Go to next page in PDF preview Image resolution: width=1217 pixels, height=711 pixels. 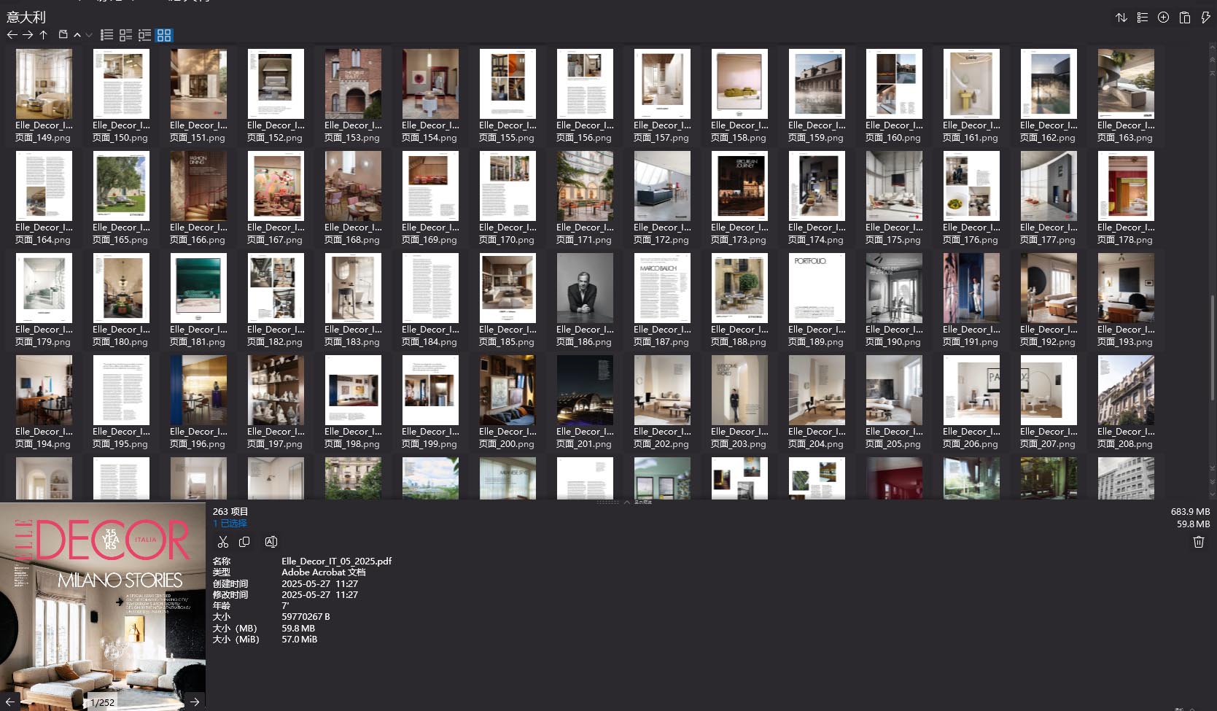tap(195, 702)
